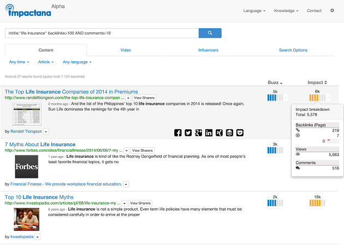Open the settings gear icon
Viewport: 344px width, 245px height.
pos(332,10)
